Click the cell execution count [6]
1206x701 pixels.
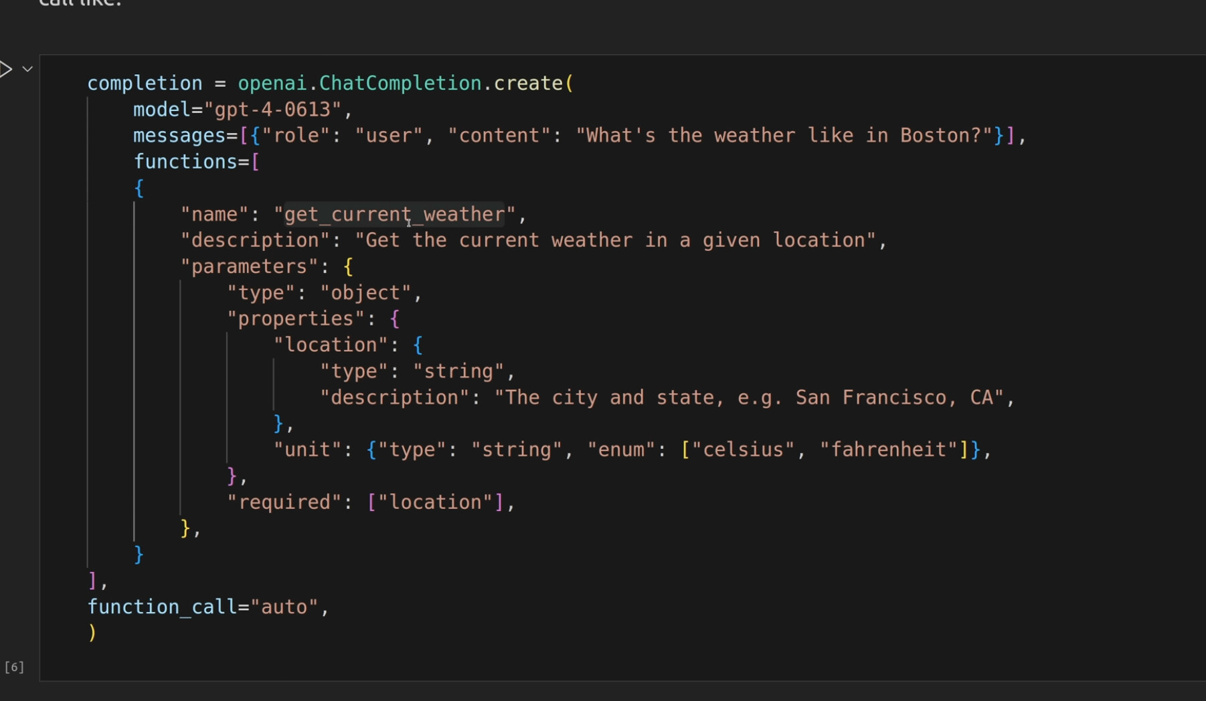(x=14, y=667)
